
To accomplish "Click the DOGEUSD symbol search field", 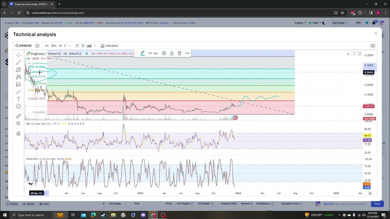I will tap(24, 46).
